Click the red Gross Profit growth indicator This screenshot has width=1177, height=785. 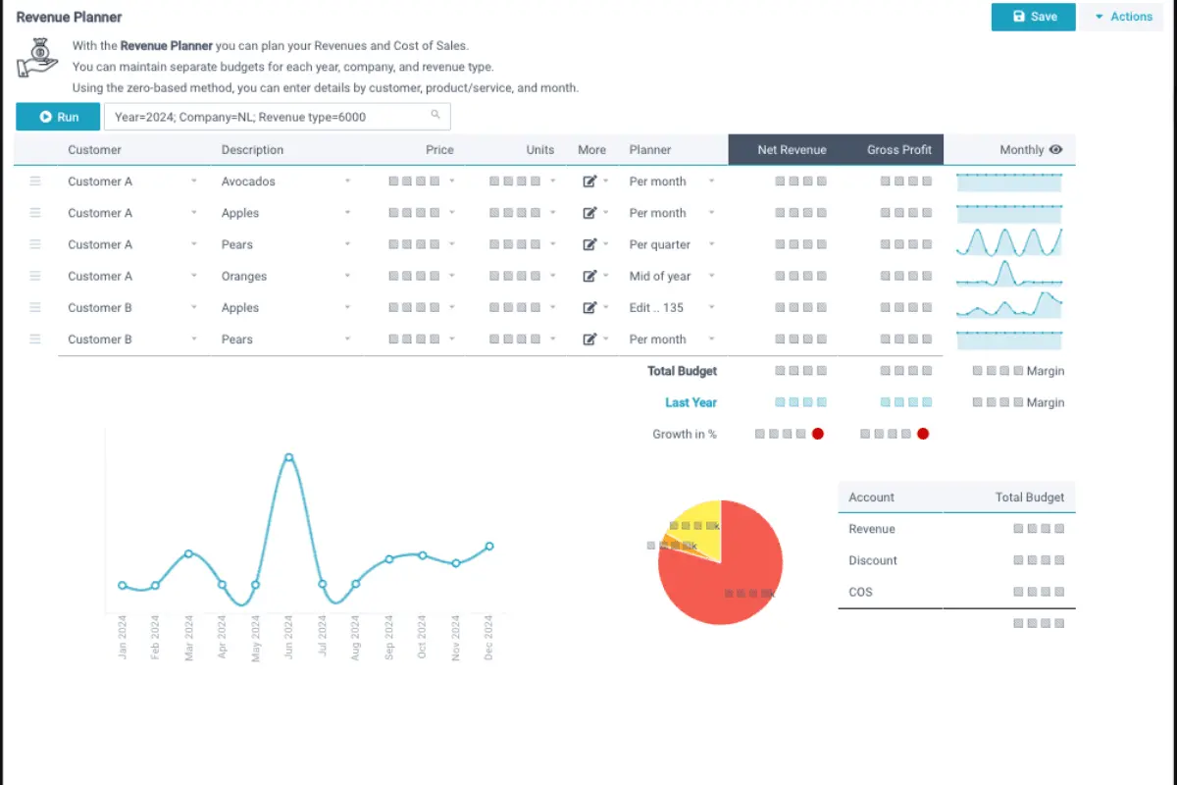[x=922, y=434]
